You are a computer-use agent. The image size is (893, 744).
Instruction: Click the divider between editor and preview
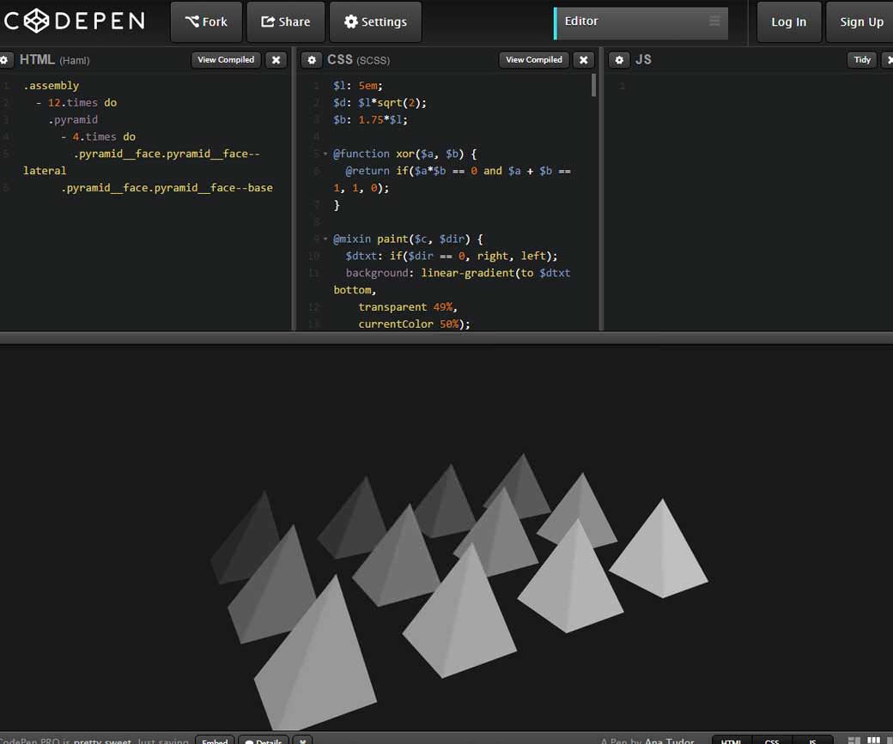click(446, 338)
